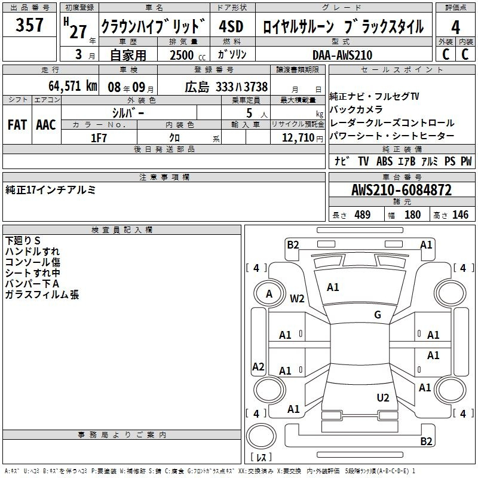Screen dimensions: 478x478
Task: Select the length value 489
Action: coord(363,215)
